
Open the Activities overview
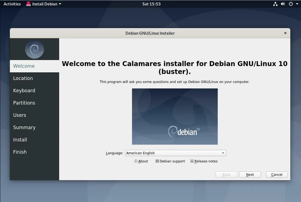[x=12, y=4]
